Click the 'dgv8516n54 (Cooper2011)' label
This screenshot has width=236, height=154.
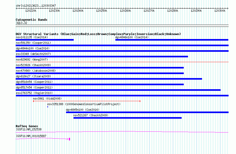pyautogui.click(x=34, y=82)
